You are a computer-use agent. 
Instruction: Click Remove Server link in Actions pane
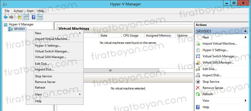click(x=213, y=88)
